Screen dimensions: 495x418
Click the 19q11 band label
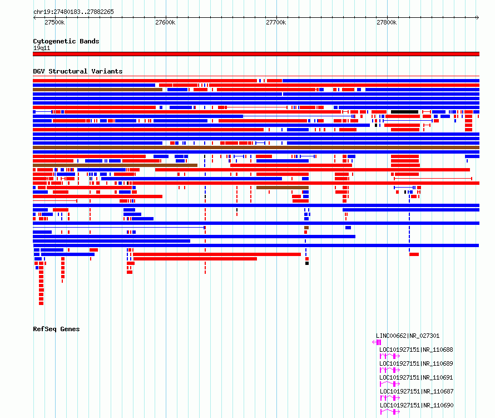pyautogui.click(x=42, y=48)
